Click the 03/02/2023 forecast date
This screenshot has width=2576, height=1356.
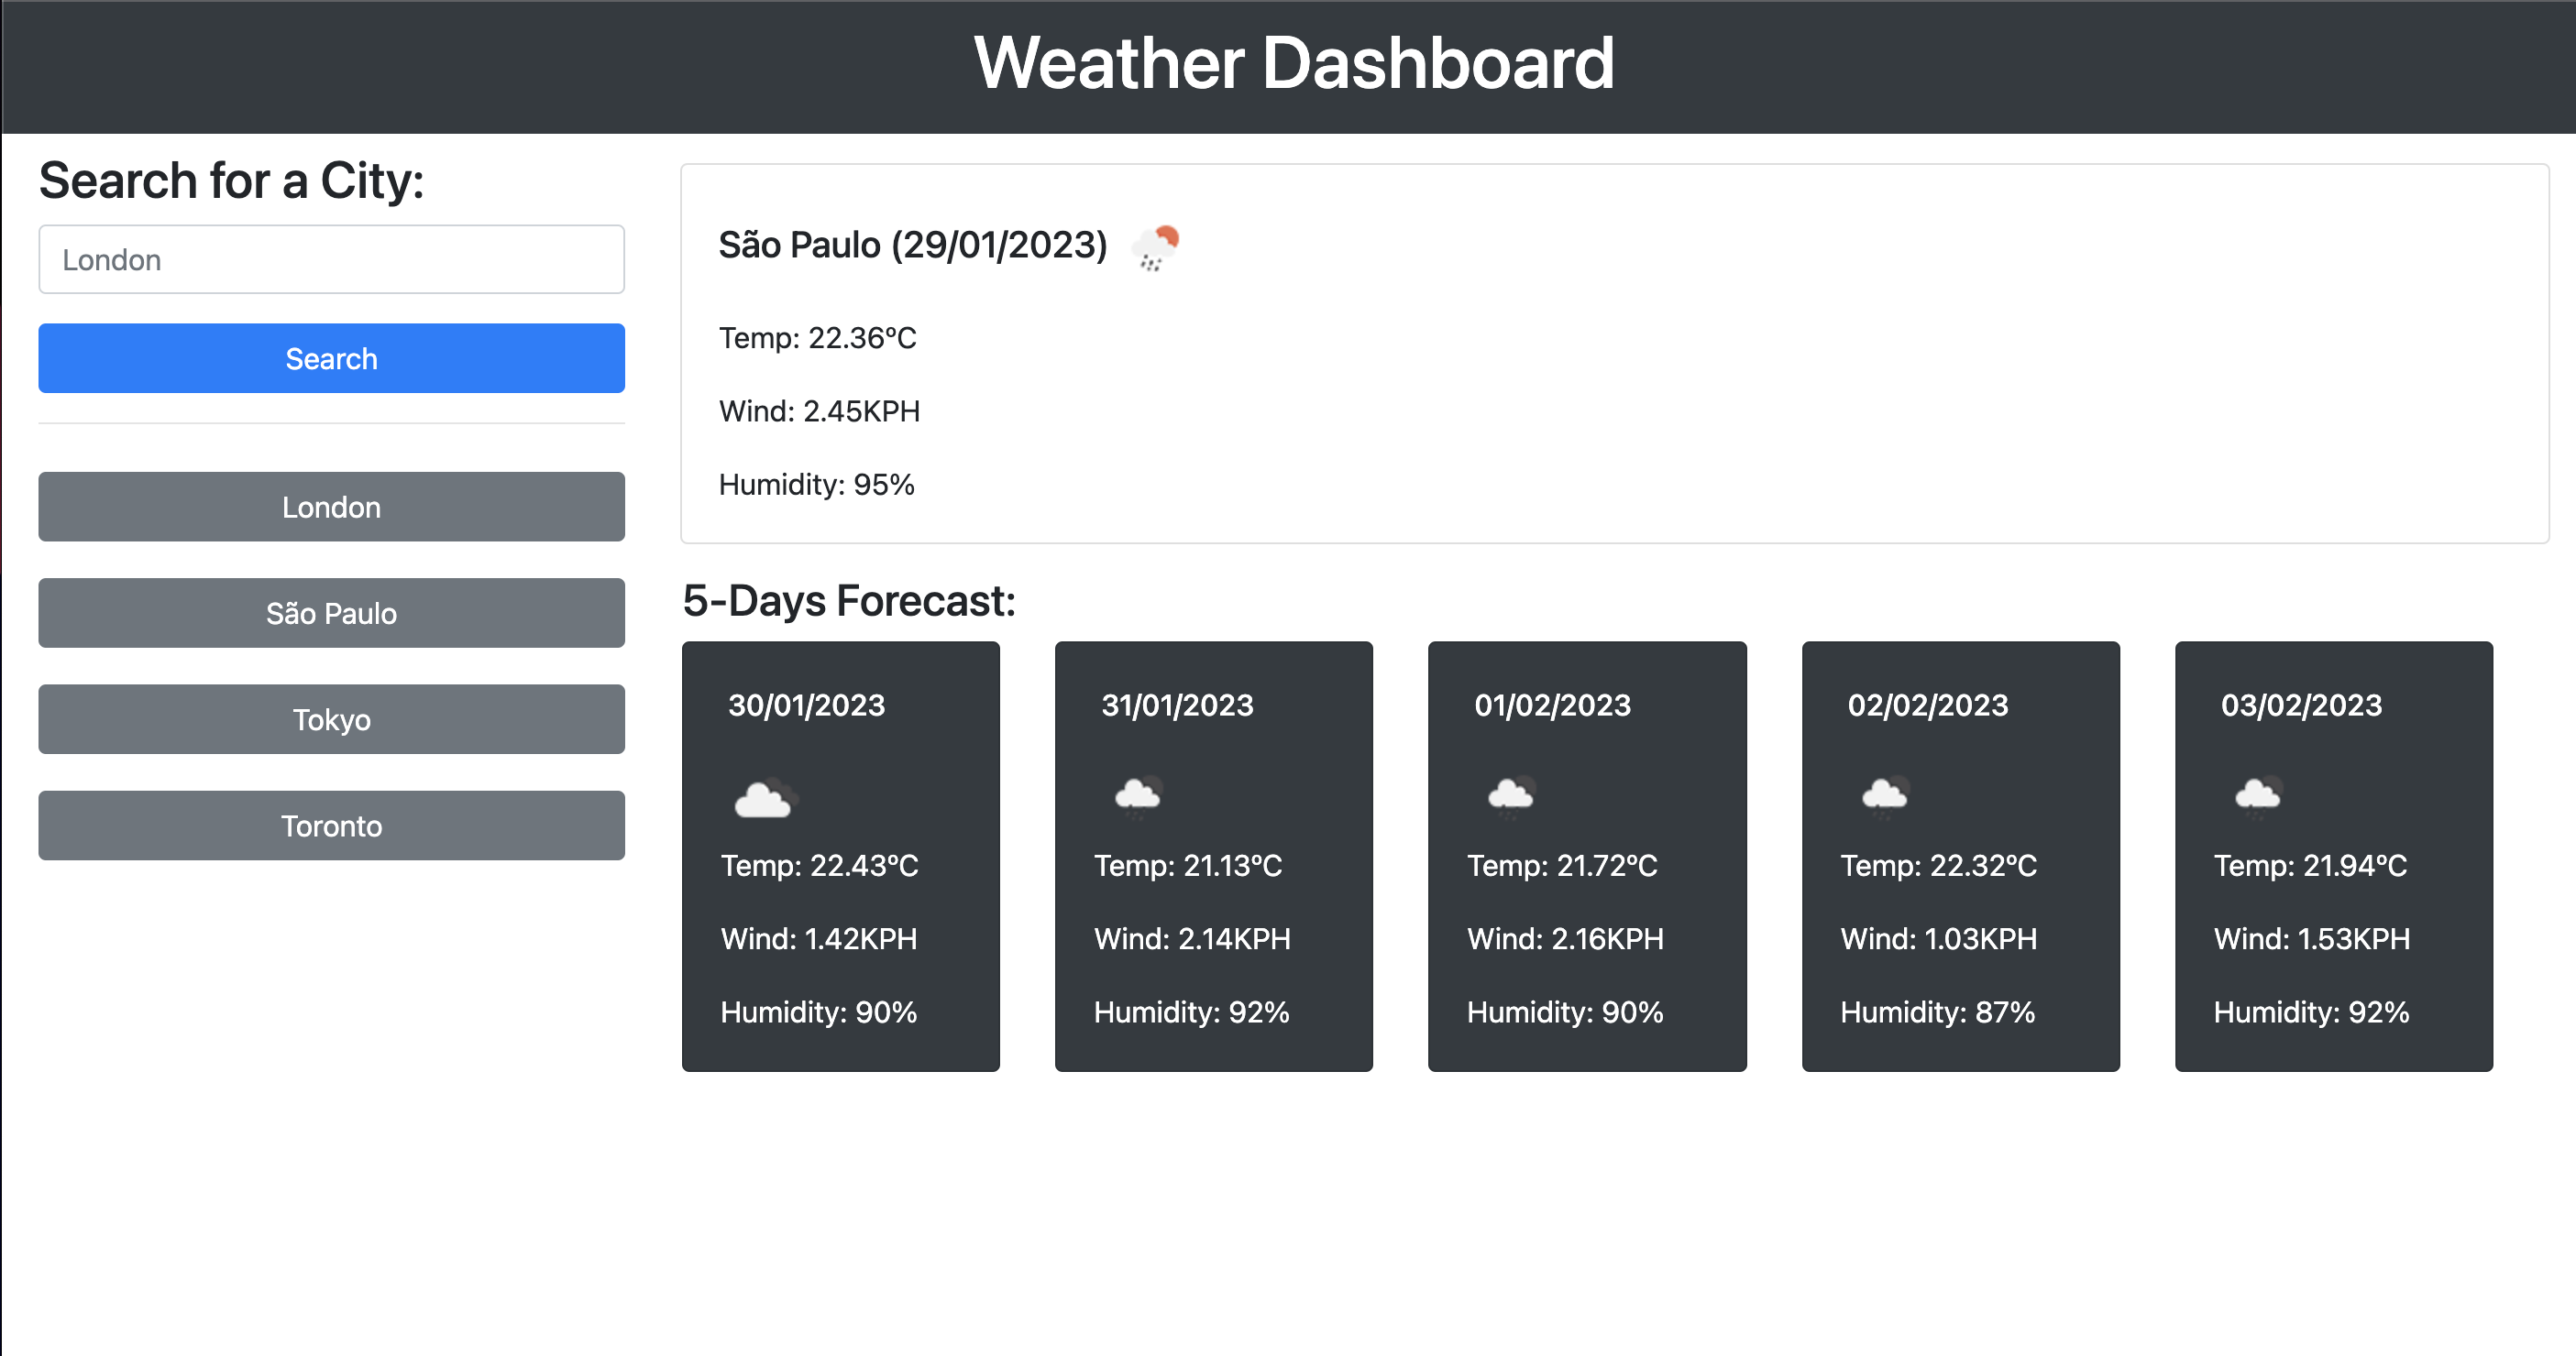click(2301, 705)
